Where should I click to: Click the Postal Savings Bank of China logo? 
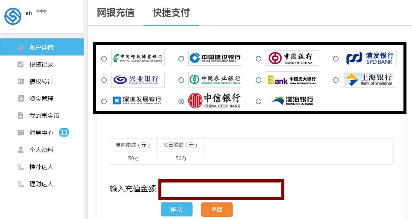[138, 58]
